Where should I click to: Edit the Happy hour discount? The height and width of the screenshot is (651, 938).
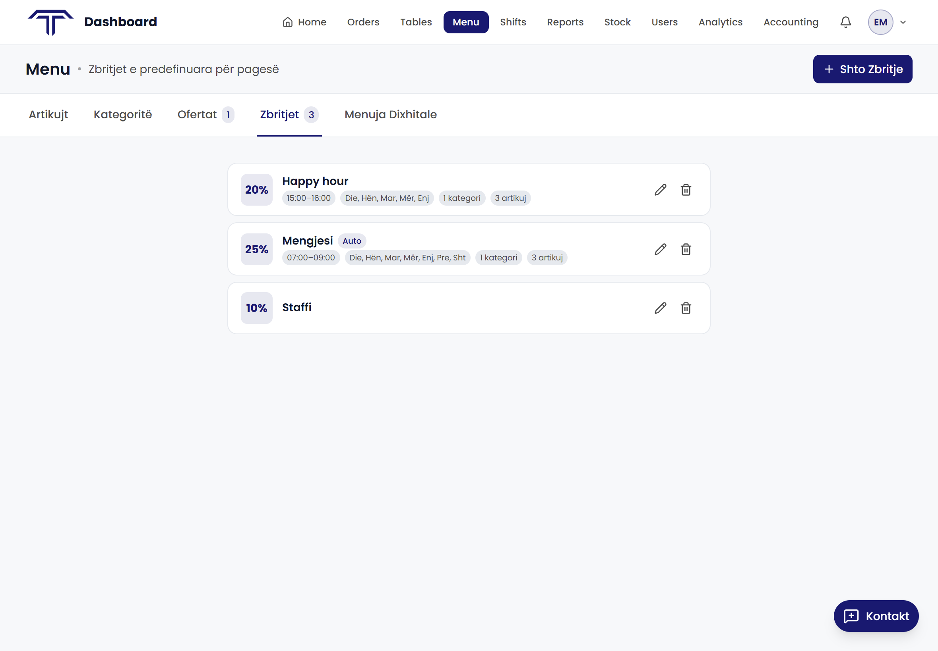tap(660, 190)
